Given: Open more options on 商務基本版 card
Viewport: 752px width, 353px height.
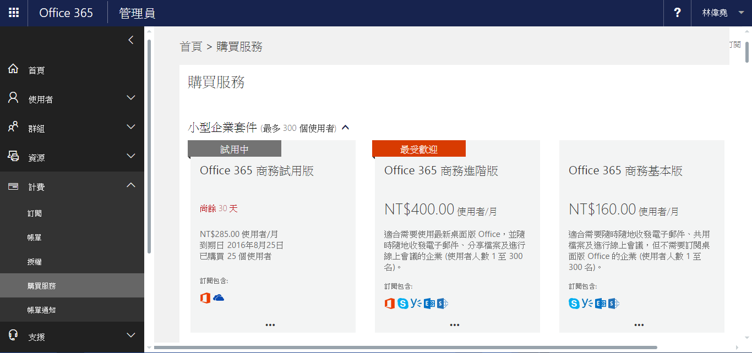Looking at the screenshot, I should [639, 325].
